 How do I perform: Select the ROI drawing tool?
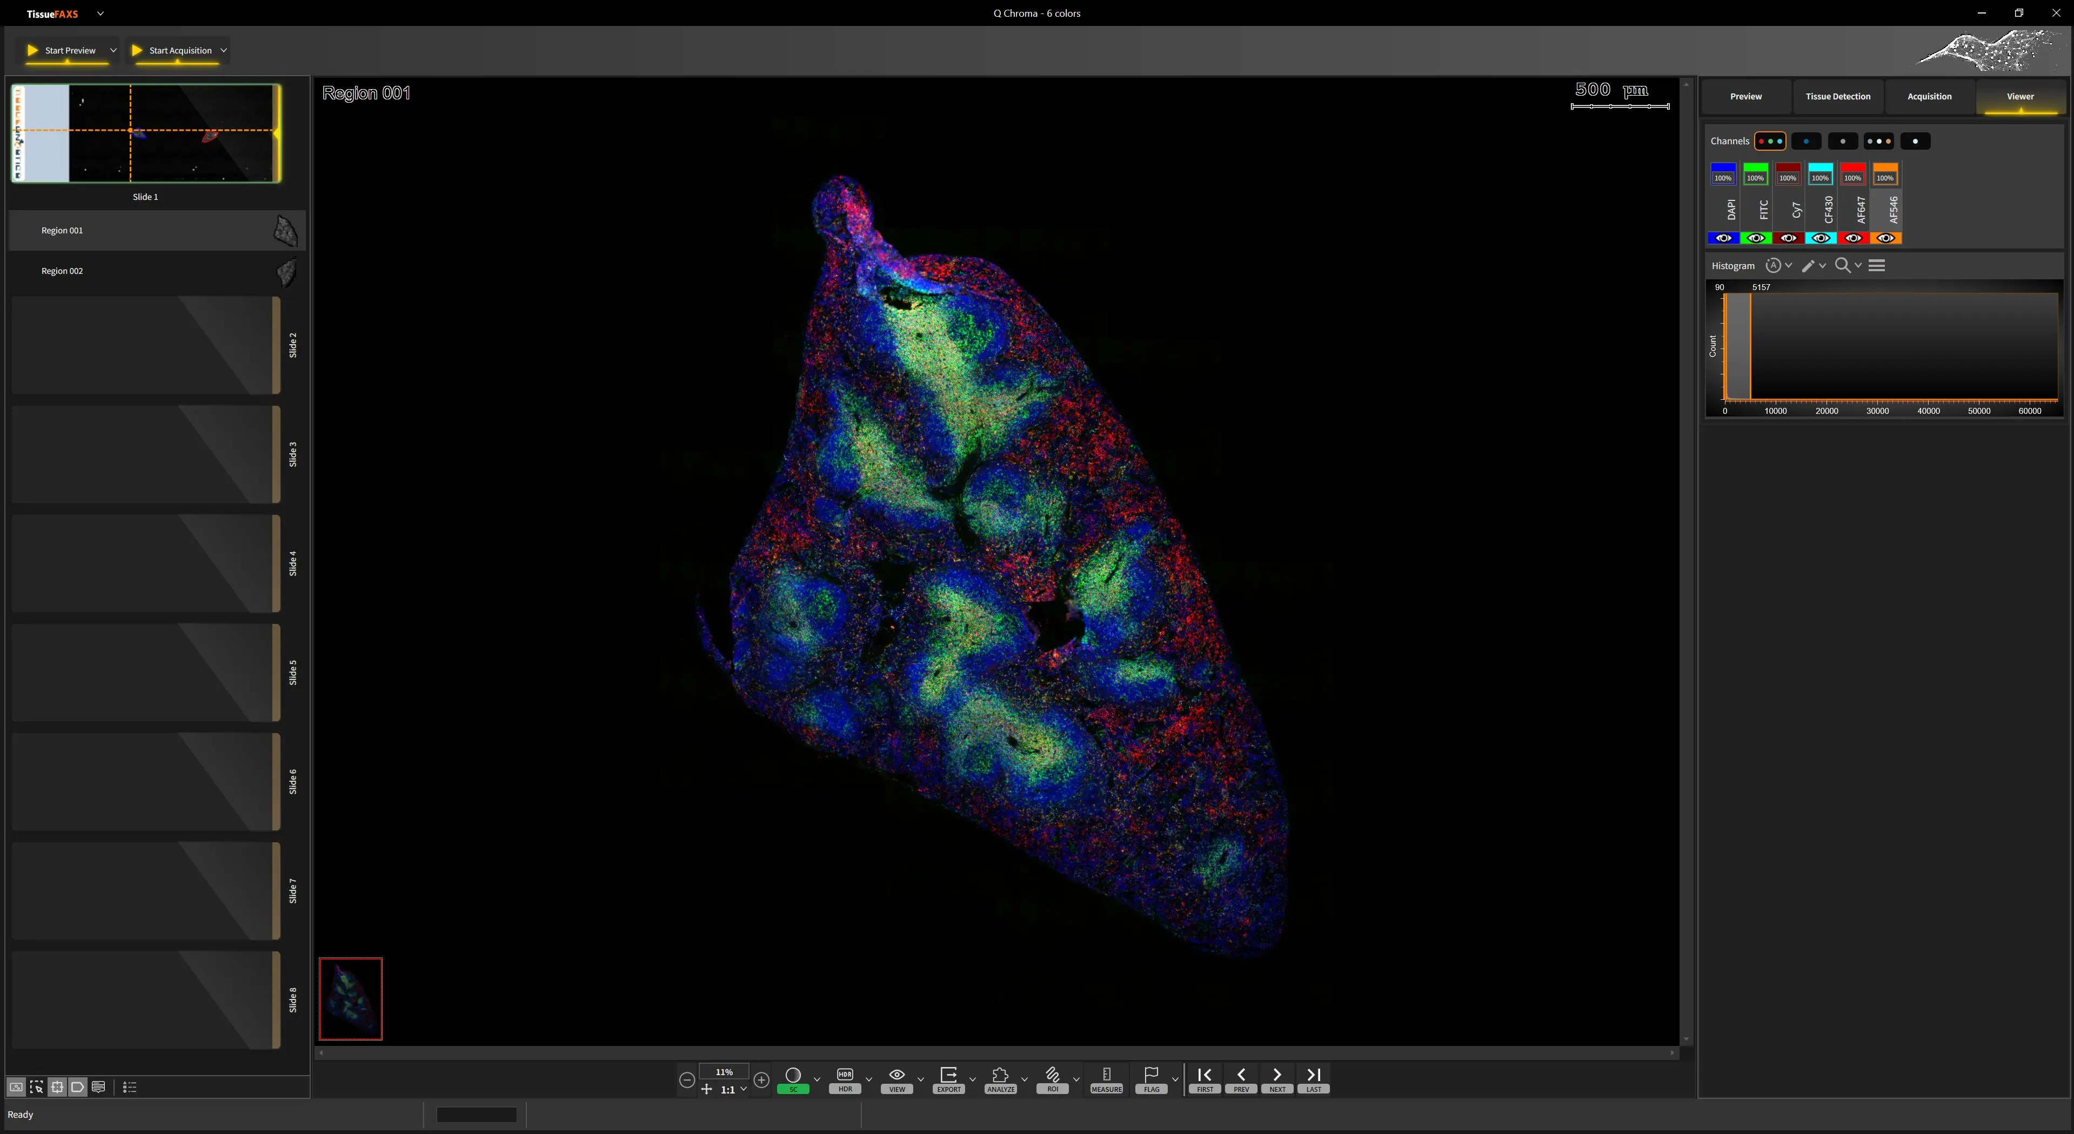coord(1052,1075)
